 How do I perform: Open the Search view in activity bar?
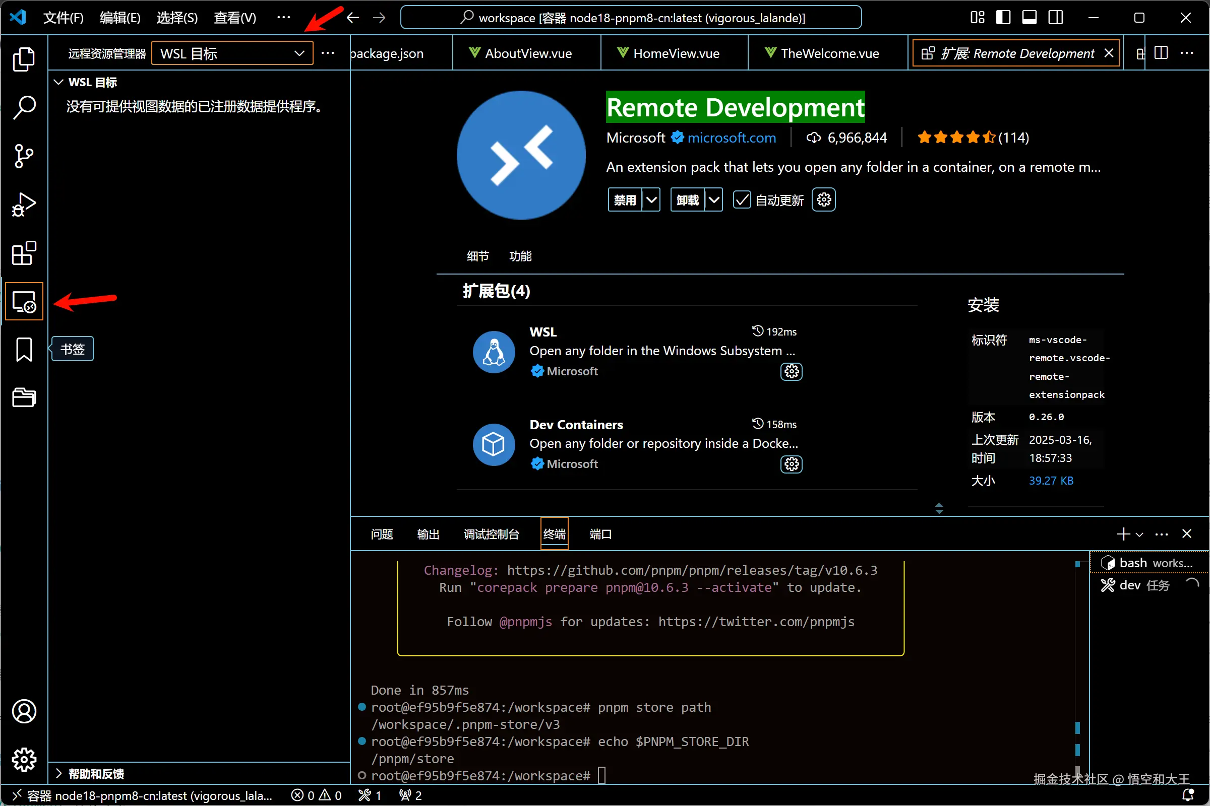coord(24,107)
